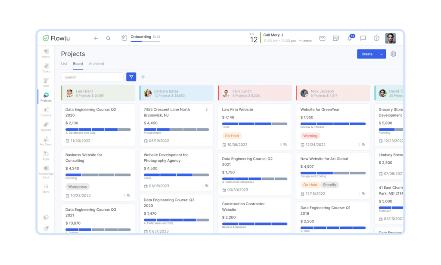
Task: Apply board filters with the funnel icon
Action: [131, 77]
